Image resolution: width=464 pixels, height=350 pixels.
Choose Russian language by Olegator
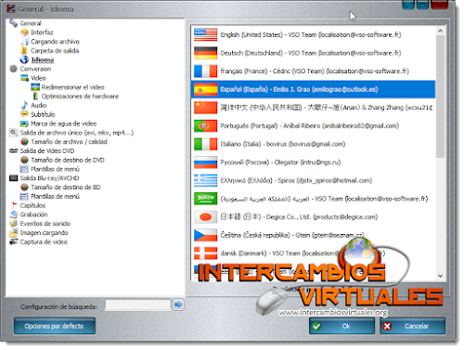(x=313, y=162)
